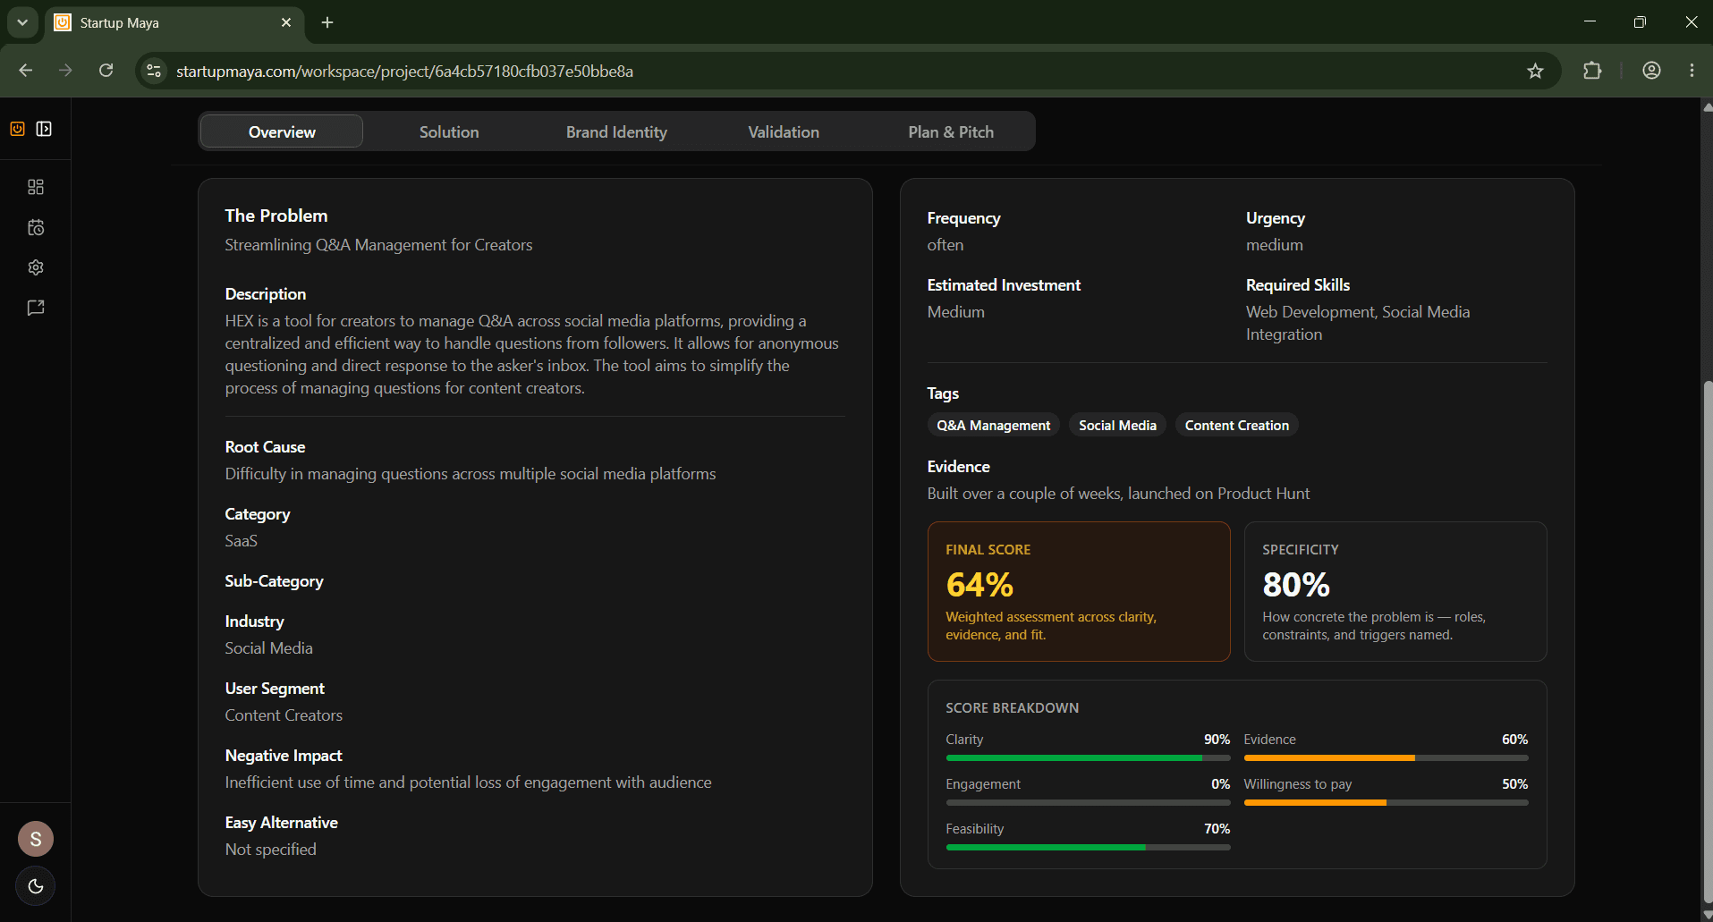The image size is (1713, 922).
Task: Click the 'Root Cause' label
Action: click(265, 447)
